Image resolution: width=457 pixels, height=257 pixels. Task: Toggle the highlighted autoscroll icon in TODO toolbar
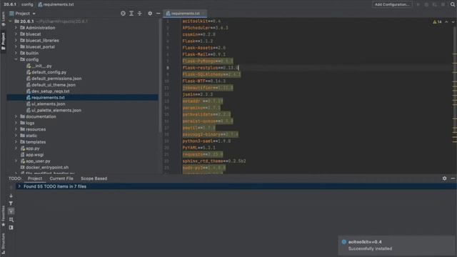tap(11, 211)
